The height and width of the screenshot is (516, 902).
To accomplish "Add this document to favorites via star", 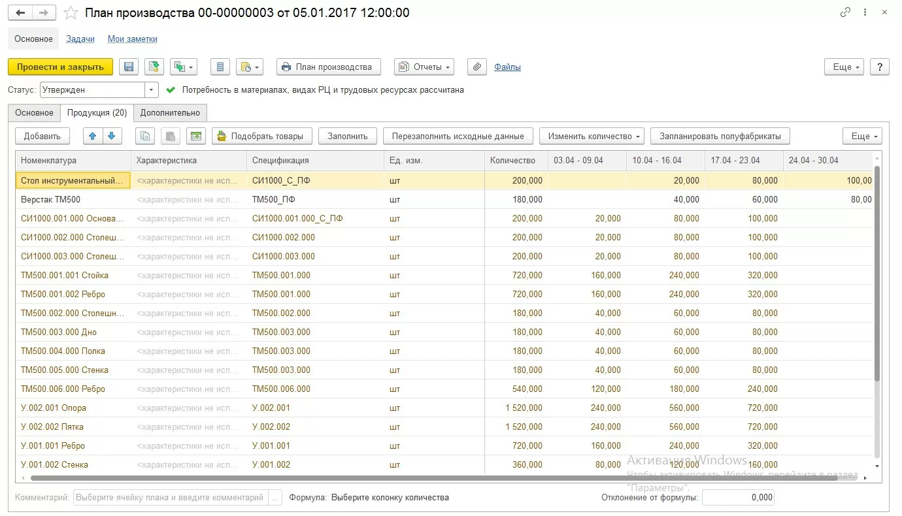I will (71, 13).
